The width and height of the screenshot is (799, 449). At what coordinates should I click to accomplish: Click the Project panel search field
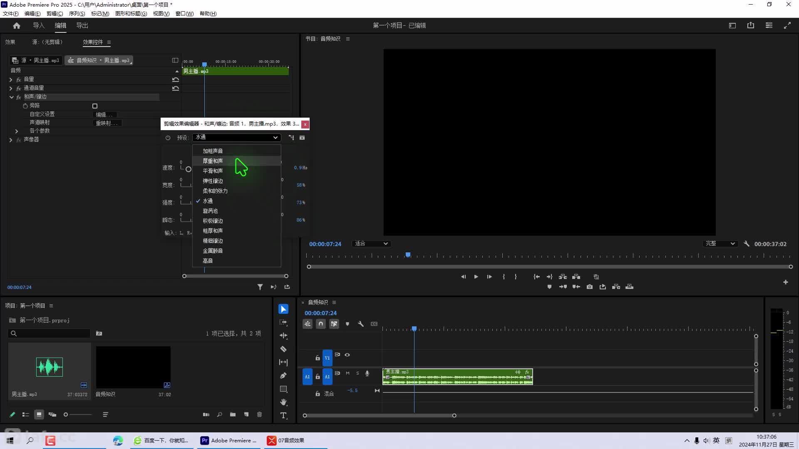(49, 333)
